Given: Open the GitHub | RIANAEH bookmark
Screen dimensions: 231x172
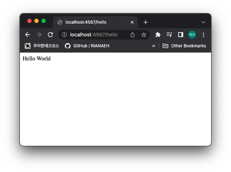Looking at the screenshot, I should point(87,46).
